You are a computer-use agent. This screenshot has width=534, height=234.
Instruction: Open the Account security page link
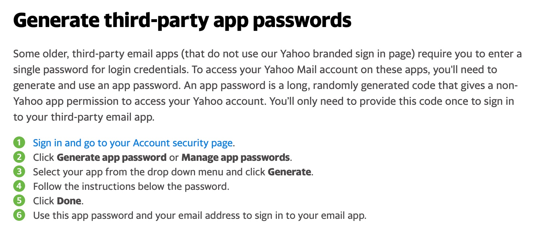(133, 143)
